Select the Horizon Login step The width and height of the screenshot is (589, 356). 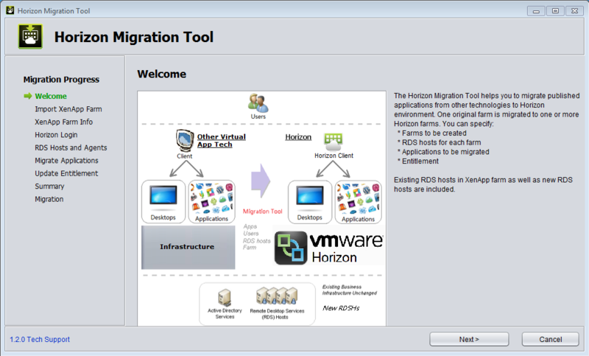pyautogui.click(x=57, y=135)
